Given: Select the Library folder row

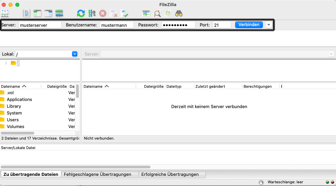Looking at the screenshot, I should tap(38, 106).
